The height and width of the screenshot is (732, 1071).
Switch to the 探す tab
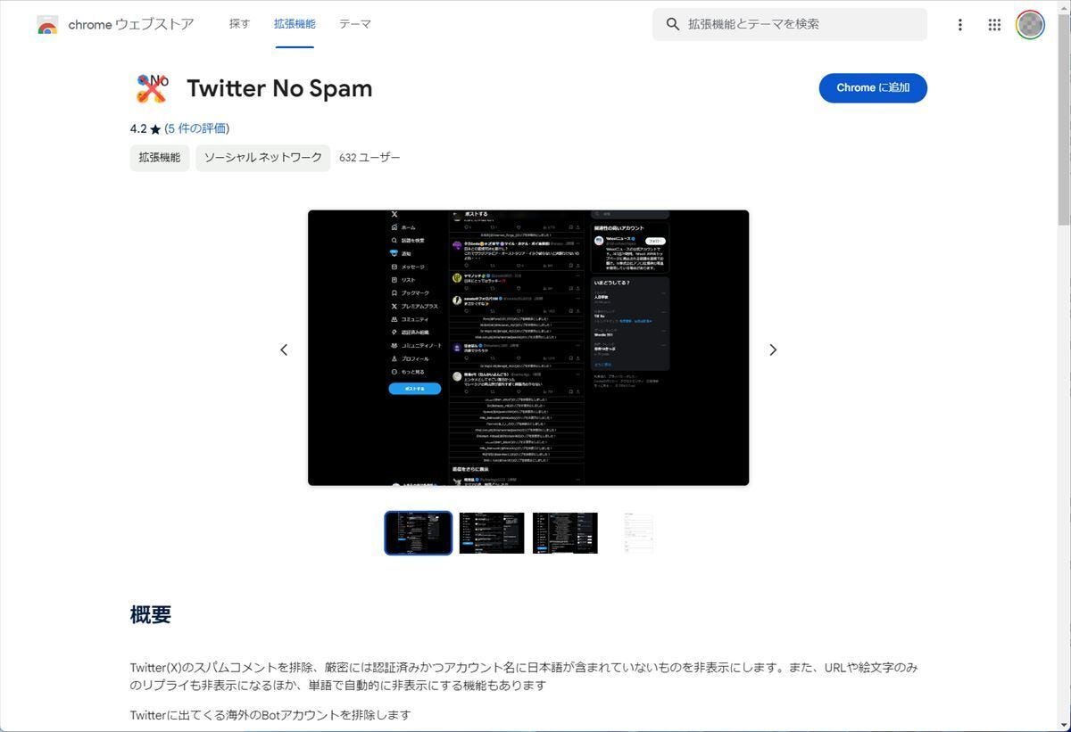click(x=239, y=24)
